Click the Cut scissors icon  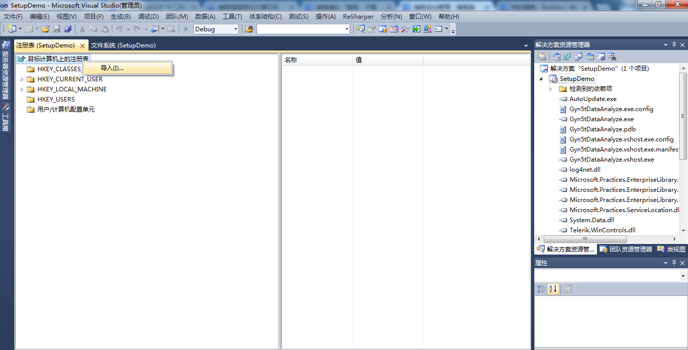click(82, 29)
